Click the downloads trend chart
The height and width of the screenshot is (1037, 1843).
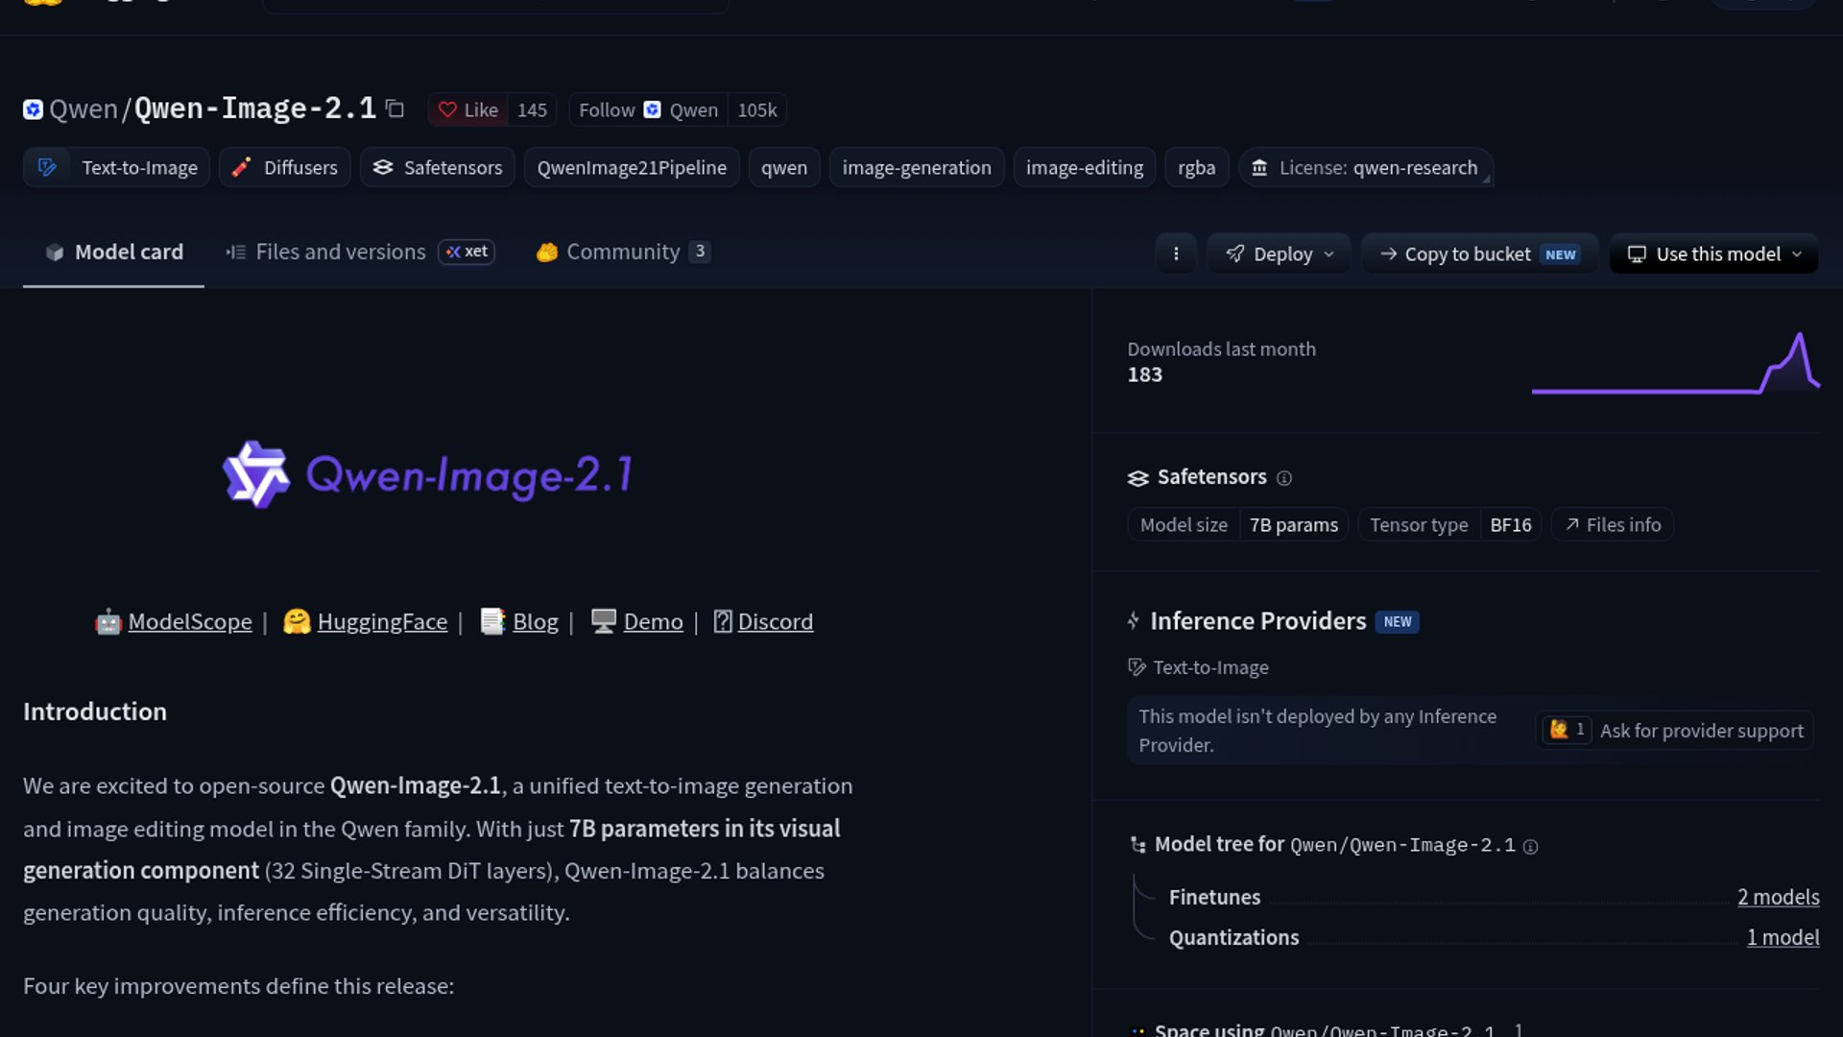click(1675, 363)
